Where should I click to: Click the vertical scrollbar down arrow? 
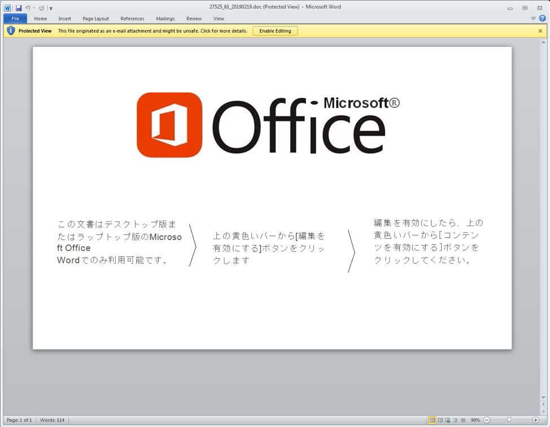(543, 398)
